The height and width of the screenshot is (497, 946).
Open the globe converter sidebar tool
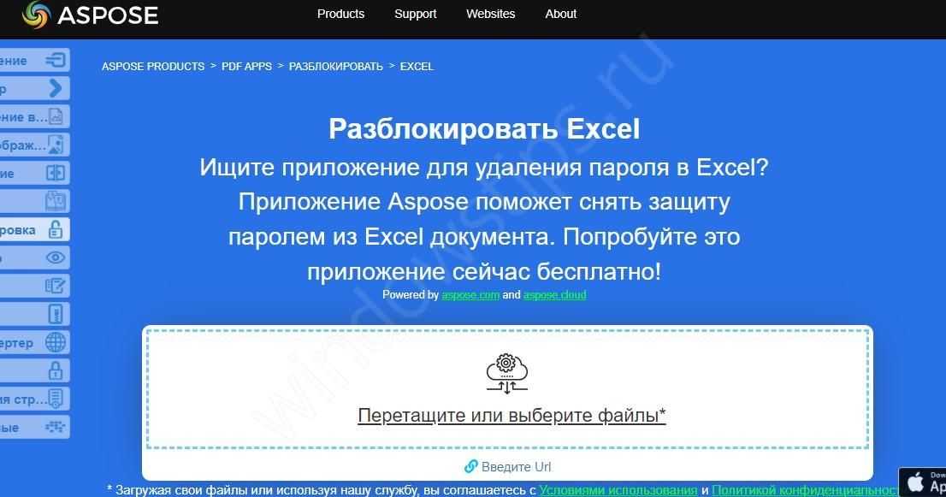pyautogui.click(x=56, y=342)
